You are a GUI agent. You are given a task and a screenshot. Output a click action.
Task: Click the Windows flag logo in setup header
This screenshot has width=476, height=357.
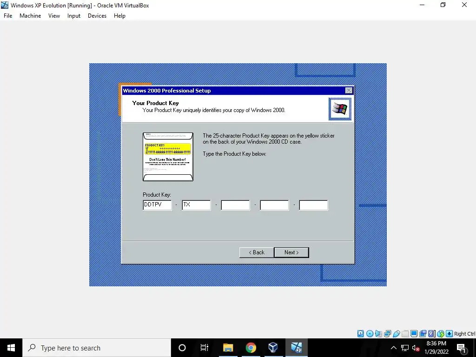click(x=340, y=109)
